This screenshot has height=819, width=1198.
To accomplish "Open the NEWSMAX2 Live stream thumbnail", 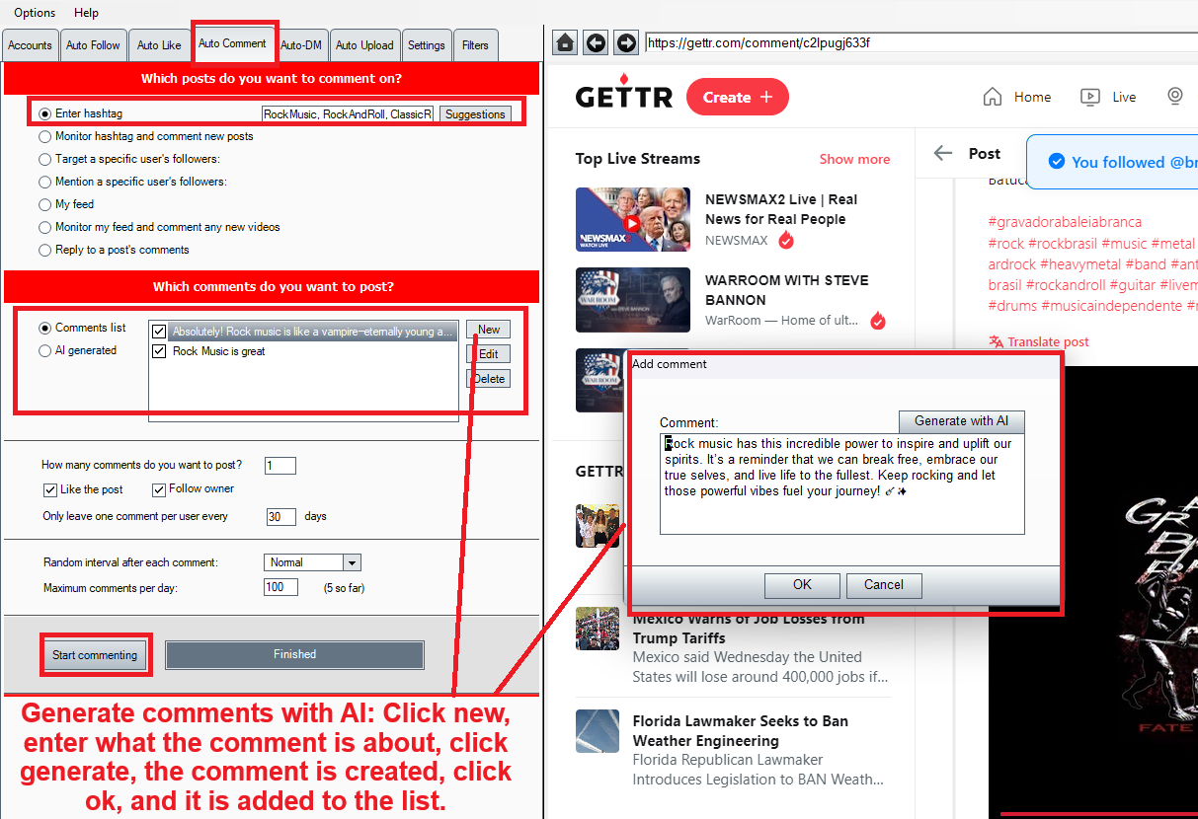I will [633, 219].
